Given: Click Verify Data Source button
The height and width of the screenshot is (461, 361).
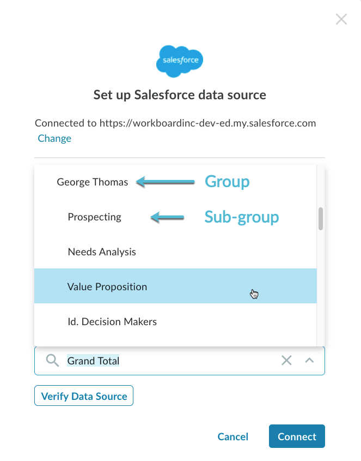Looking at the screenshot, I should coord(84,396).
